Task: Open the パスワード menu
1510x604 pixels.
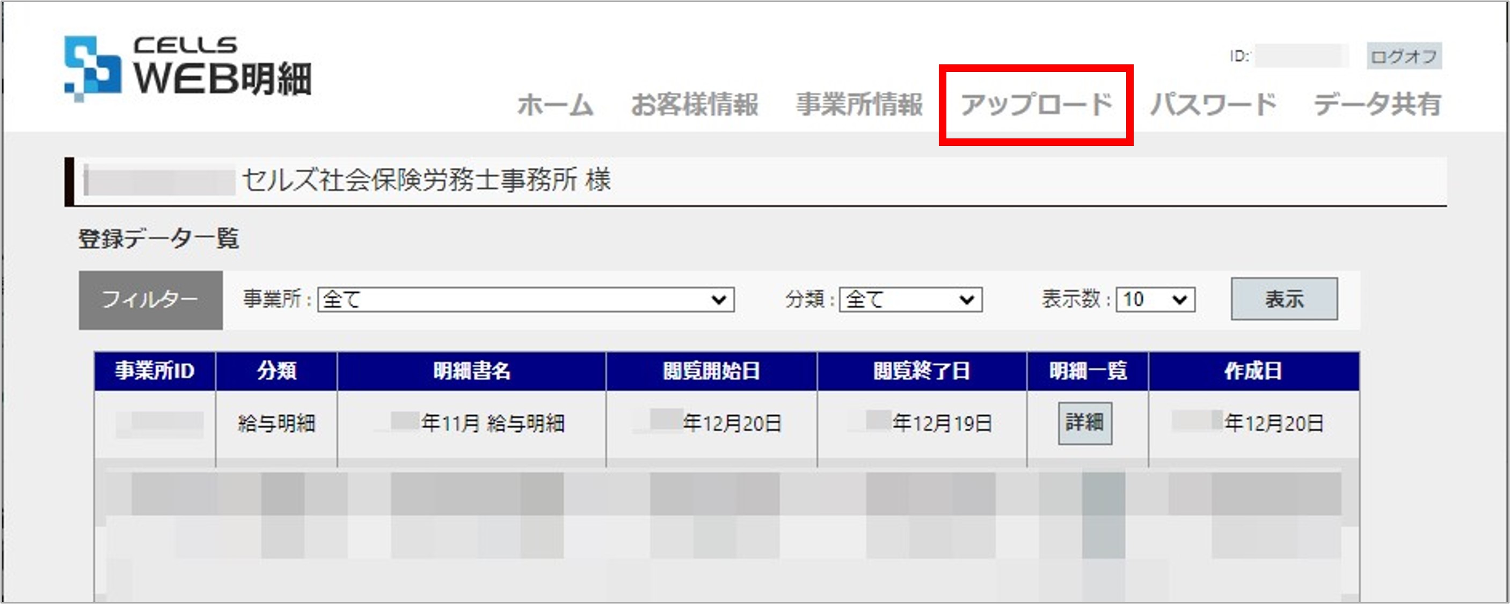Action: tap(1213, 105)
